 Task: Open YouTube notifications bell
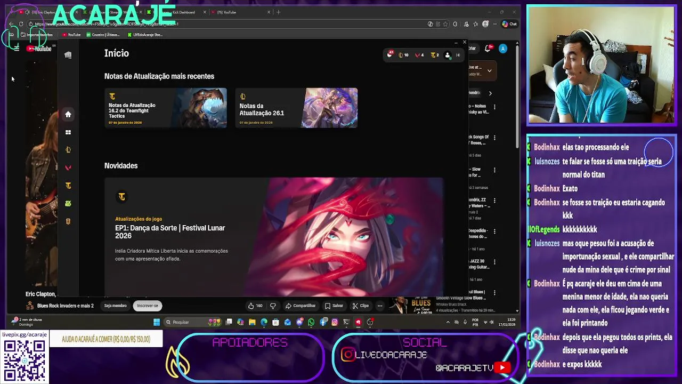(x=488, y=49)
